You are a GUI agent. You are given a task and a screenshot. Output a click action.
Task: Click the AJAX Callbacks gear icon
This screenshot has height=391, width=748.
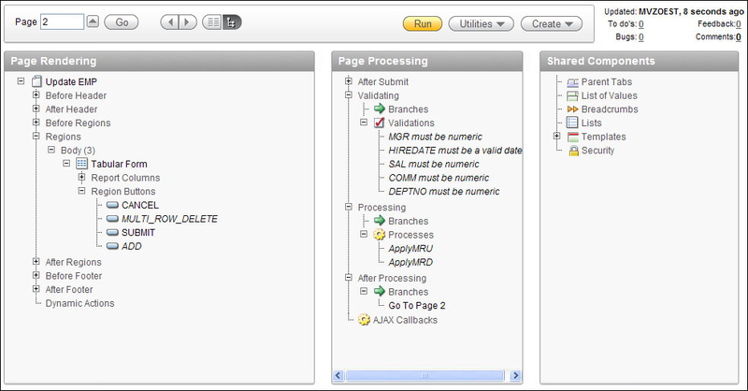point(364,320)
